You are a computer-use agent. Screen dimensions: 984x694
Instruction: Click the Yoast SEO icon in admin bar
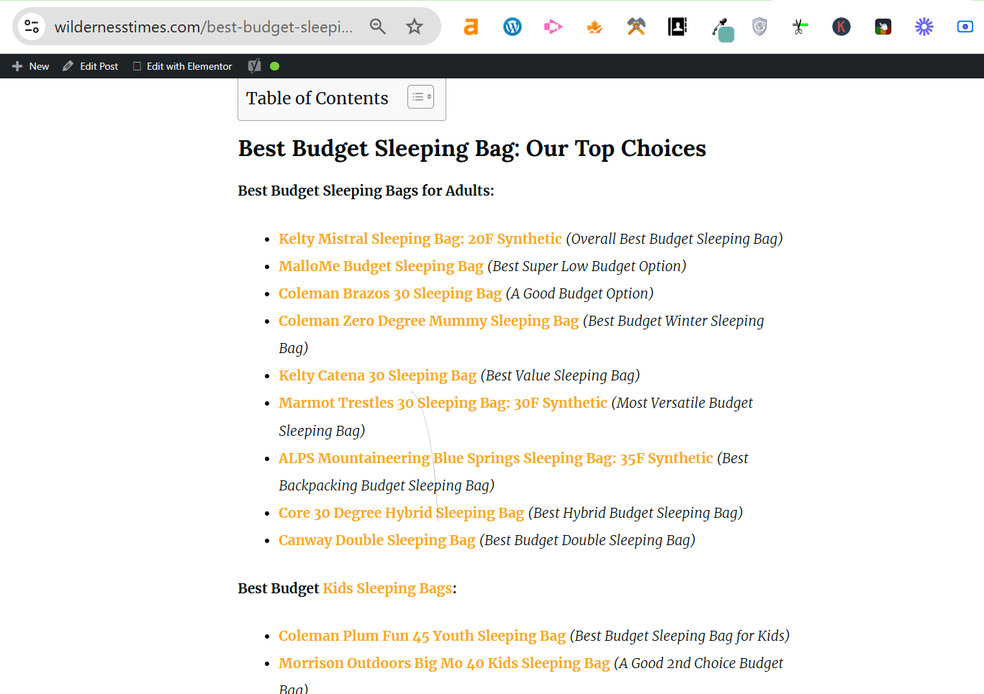tap(254, 66)
